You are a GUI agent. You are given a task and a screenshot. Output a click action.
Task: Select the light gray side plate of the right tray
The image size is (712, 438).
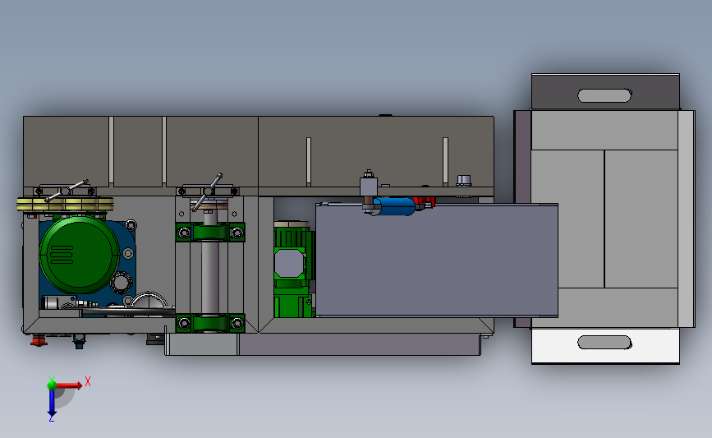686,219
